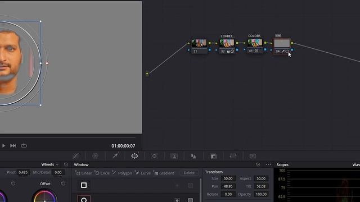Click the Window list scrollbar
Viewport: 360px width, 202px height.
tap(201, 190)
